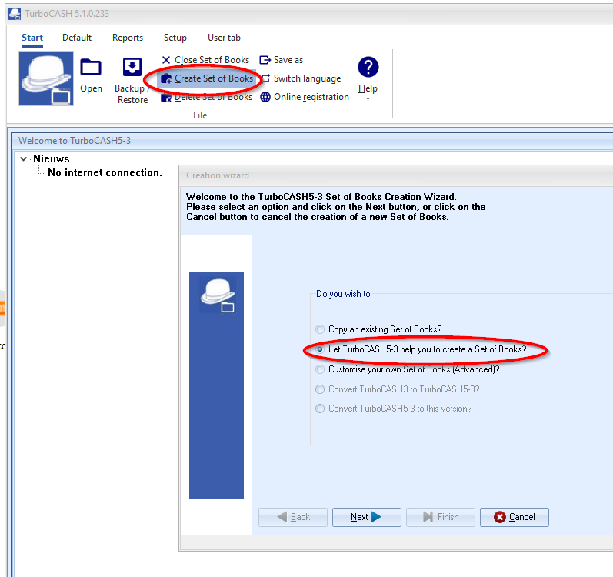Click the Online registration globe icon
This screenshot has width=613, height=577.
265,97
